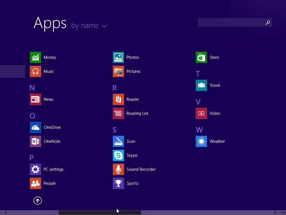Image resolution: width=286 pixels, height=215 pixels.
Task: Open the Video app icon
Action: click(201, 113)
